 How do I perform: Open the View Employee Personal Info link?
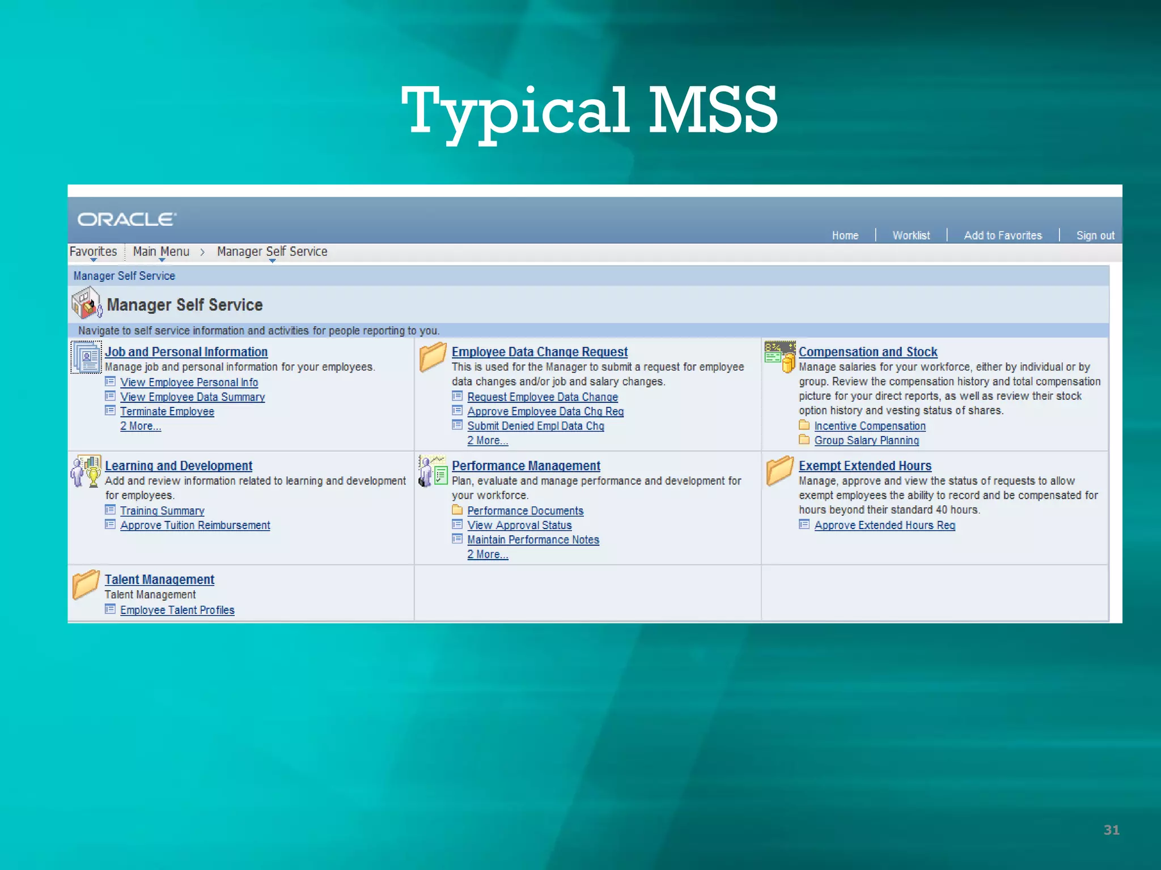point(189,382)
